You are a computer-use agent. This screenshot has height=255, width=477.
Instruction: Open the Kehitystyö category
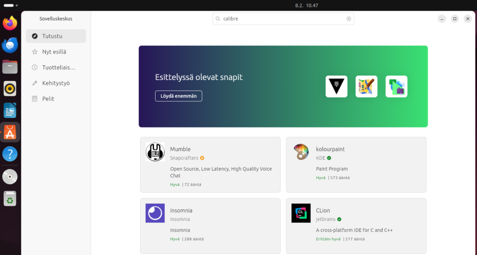coord(56,83)
